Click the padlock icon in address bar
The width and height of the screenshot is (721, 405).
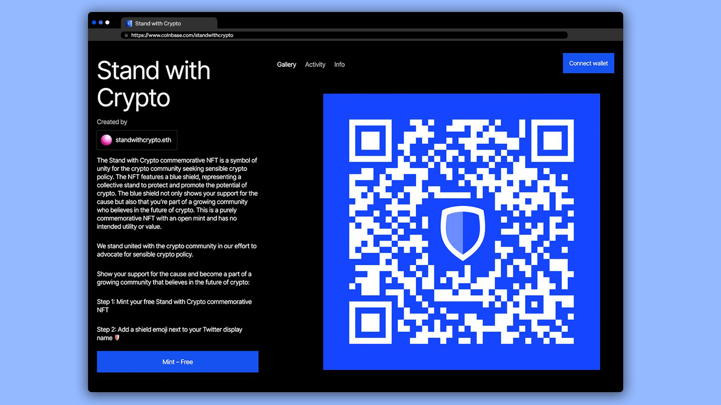126,35
